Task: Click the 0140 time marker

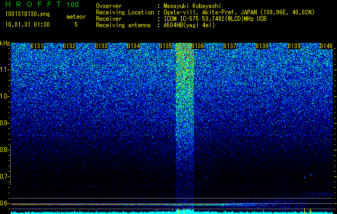Action: tap(326, 46)
